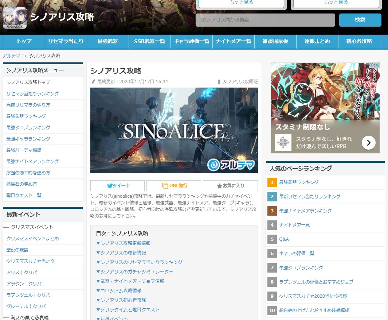
Task: Open the 初心者攻略 nav tab
Action: [x=359, y=41]
